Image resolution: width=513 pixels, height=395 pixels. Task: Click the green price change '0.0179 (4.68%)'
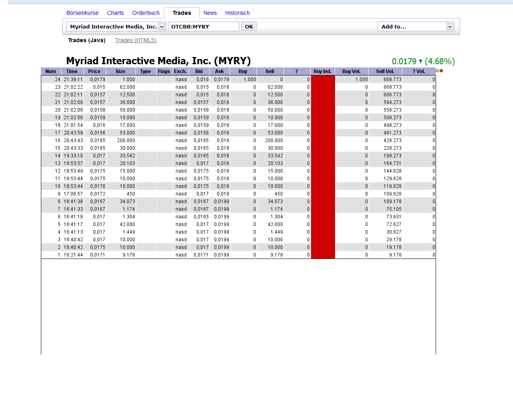tap(423, 61)
